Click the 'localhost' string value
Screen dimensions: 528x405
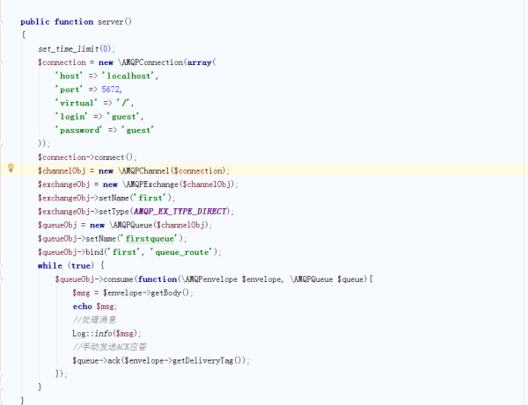pyautogui.click(x=128, y=76)
